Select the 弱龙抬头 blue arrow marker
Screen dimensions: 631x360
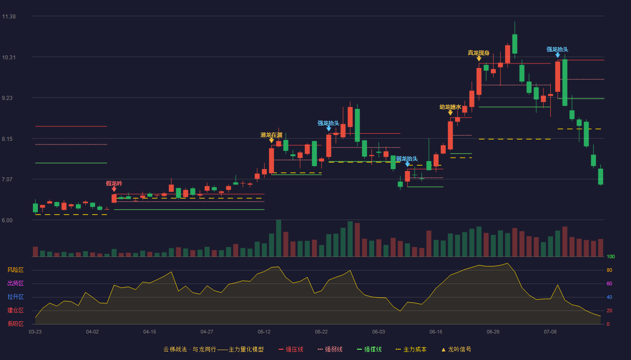(407, 164)
